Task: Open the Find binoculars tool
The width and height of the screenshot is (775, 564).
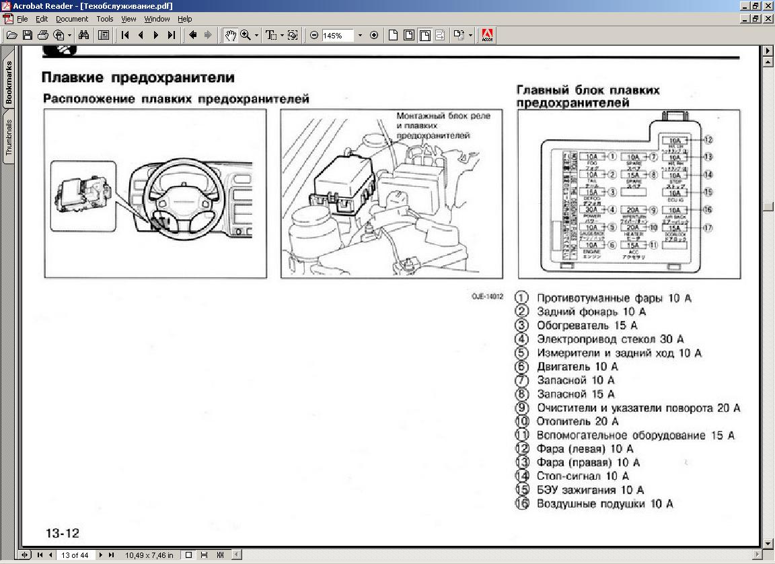Action: 84,35
